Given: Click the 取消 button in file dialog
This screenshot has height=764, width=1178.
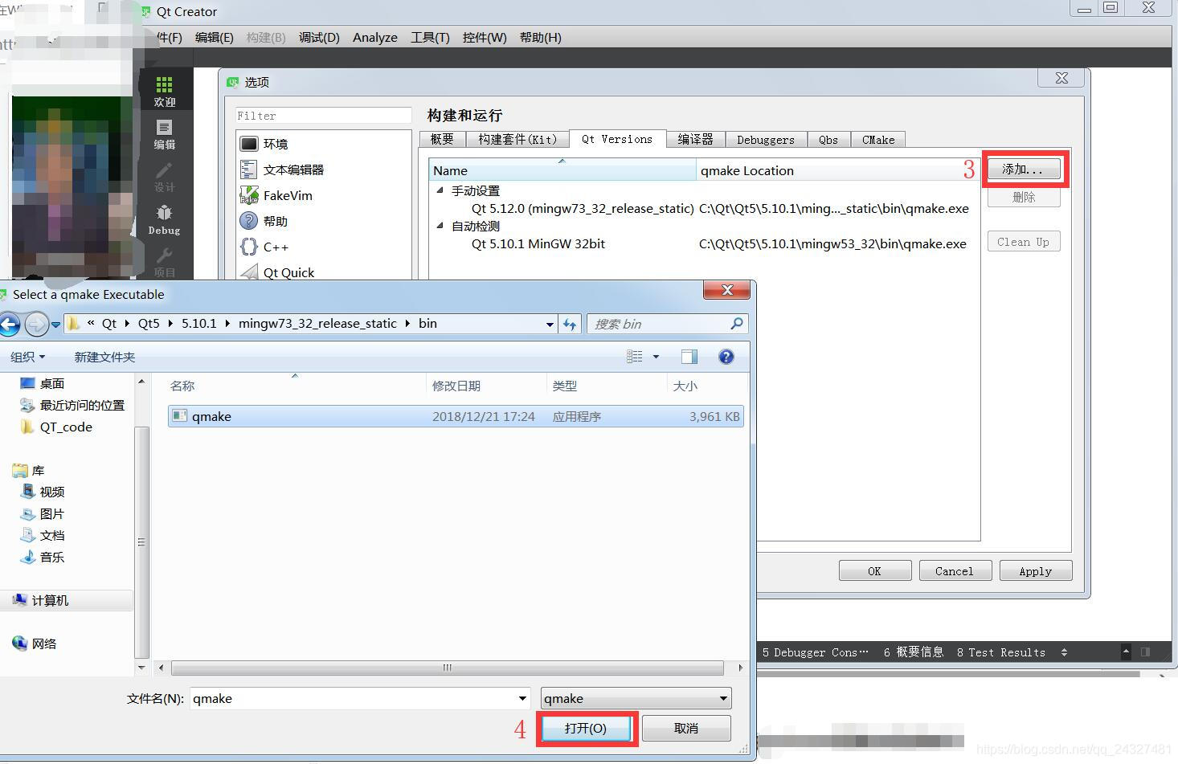Looking at the screenshot, I should 686,728.
